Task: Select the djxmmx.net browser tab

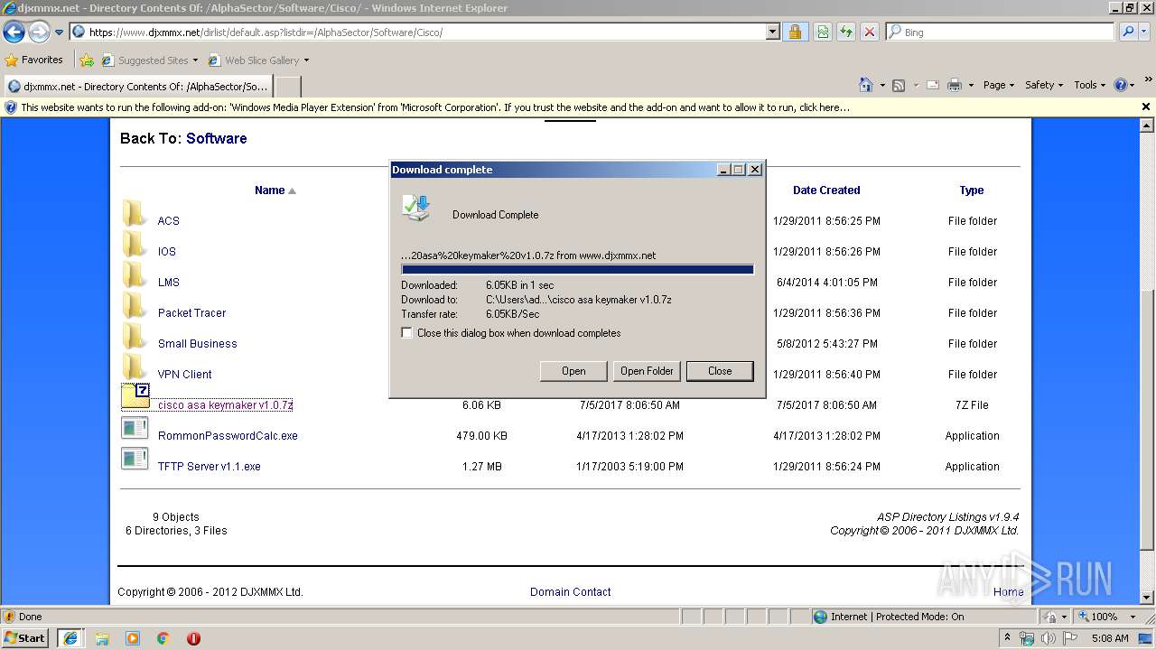Action: coord(137,87)
